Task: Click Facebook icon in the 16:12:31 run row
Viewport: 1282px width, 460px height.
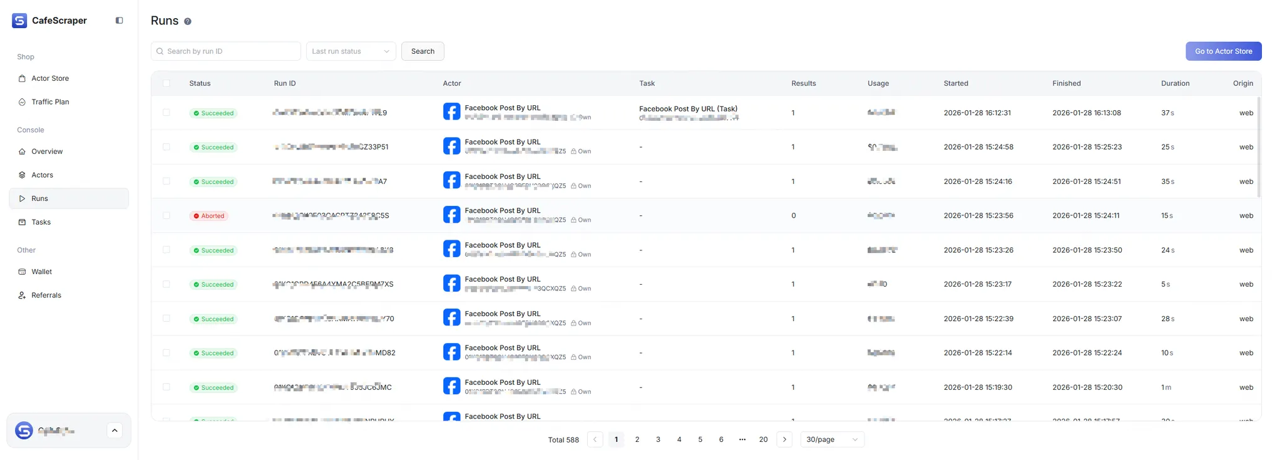Action: [452, 112]
